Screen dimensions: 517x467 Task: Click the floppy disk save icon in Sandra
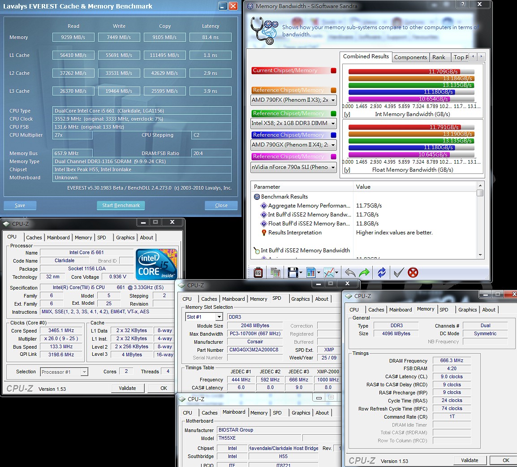point(293,272)
